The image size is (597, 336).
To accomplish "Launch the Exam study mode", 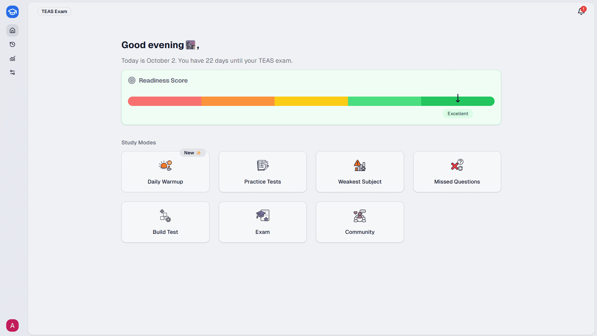I will tap(262, 222).
